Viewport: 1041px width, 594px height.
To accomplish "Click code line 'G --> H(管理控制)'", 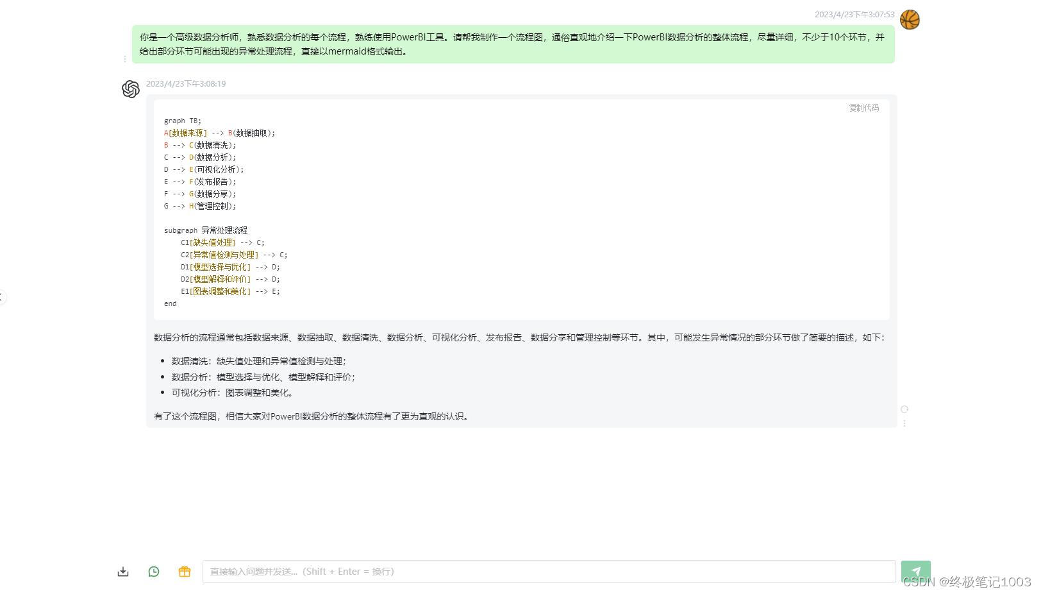I will click(200, 206).
